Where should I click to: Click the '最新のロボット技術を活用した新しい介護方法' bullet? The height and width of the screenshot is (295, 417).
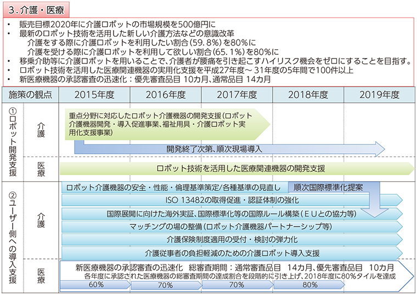click(x=127, y=34)
